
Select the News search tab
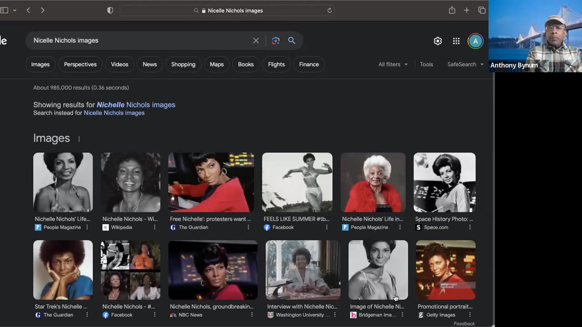[x=150, y=64]
